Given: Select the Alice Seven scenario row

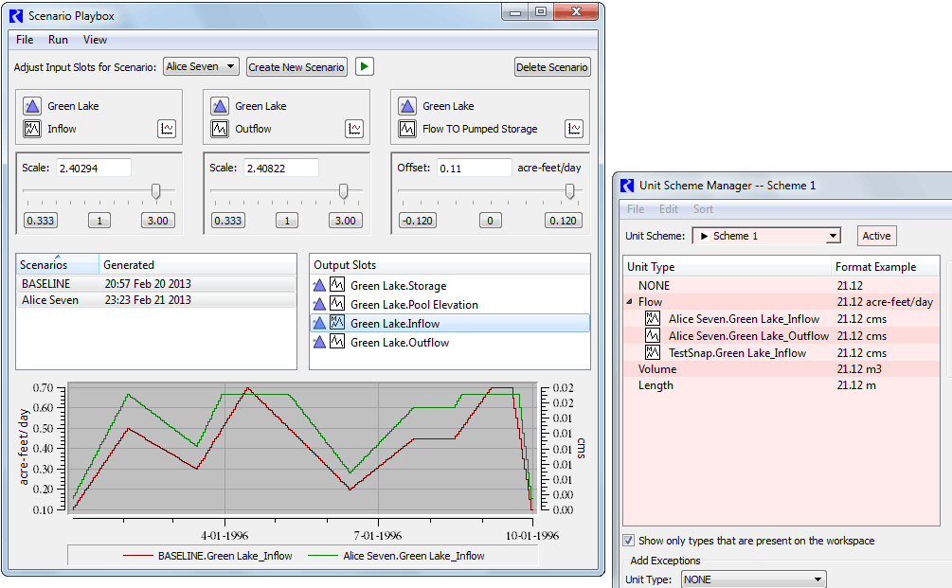Looking at the screenshot, I should 156,300.
